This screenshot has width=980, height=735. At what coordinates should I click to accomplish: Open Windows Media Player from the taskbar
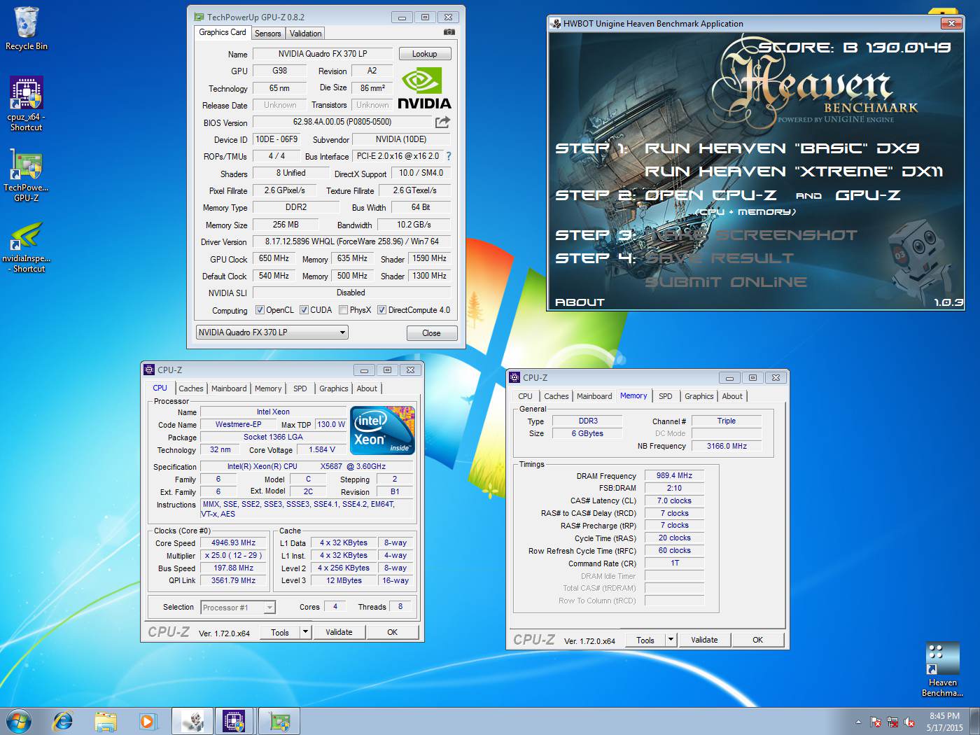point(147,721)
